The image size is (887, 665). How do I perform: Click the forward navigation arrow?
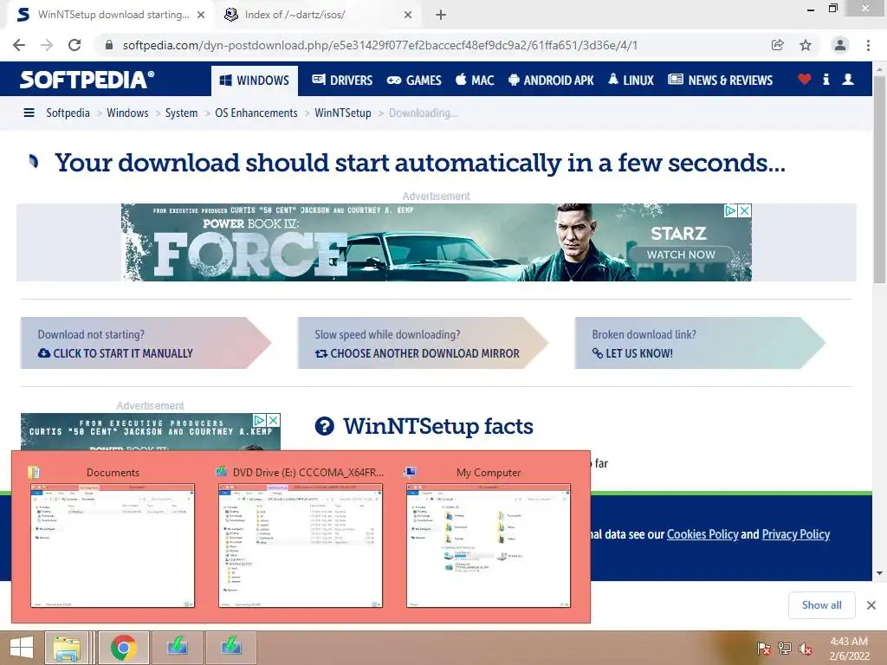47,45
